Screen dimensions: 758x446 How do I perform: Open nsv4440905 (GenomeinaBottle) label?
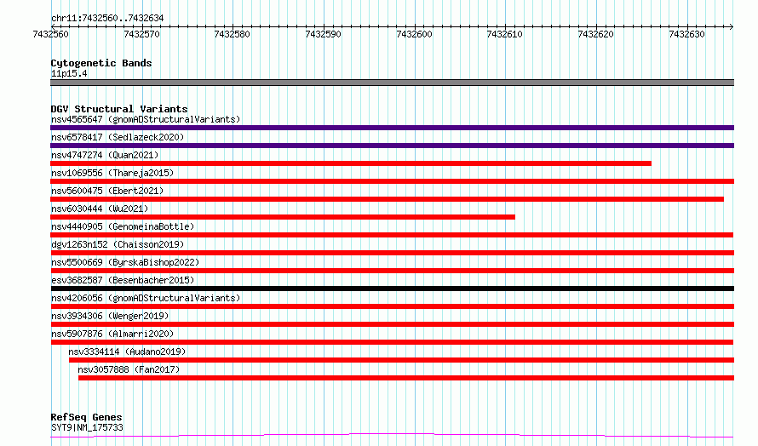point(123,226)
